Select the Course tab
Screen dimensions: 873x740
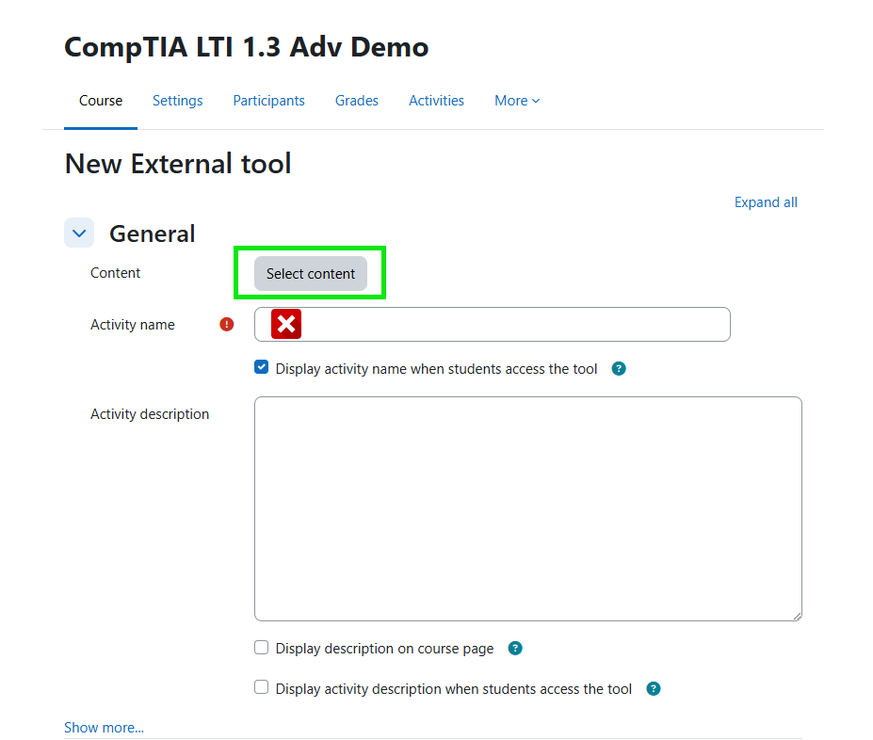tap(101, 101)
